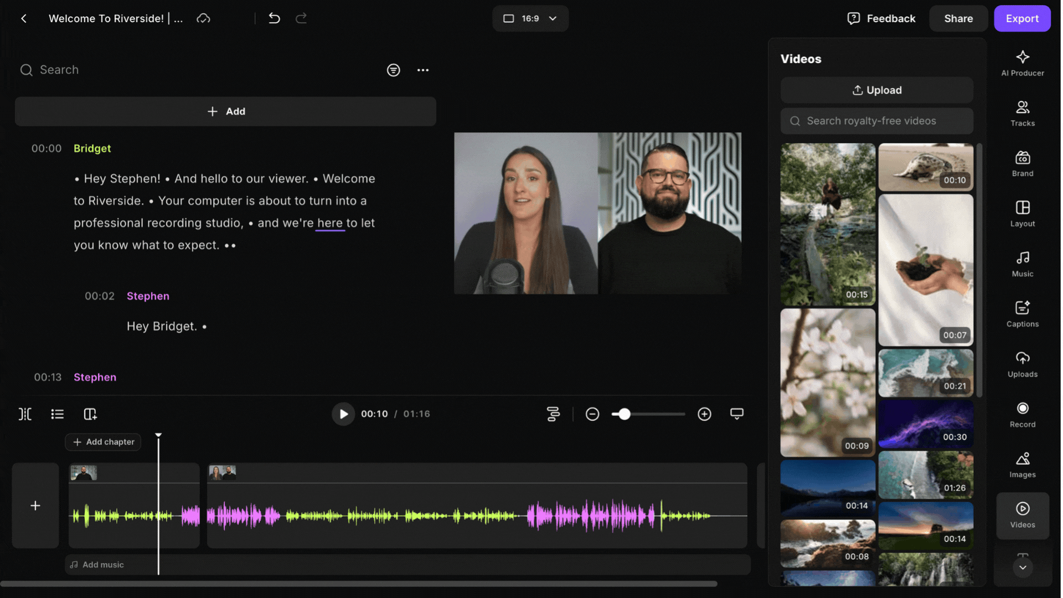Click the undo arrow icon
Image resolution: width=1063 pixels, height=598 pixels.
(274, 18)
